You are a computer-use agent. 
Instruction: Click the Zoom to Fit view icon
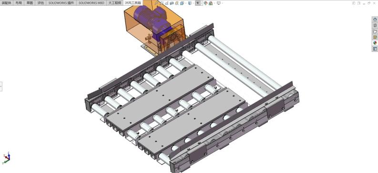pyautogui.click(x=156, y=3)
